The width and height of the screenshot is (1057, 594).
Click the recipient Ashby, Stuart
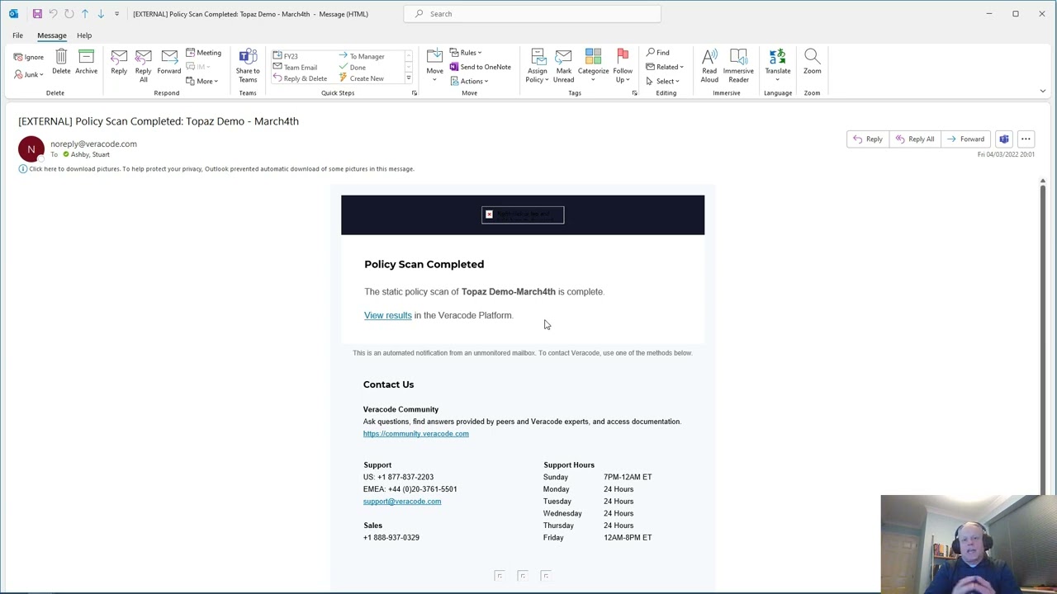click(90, 154)
